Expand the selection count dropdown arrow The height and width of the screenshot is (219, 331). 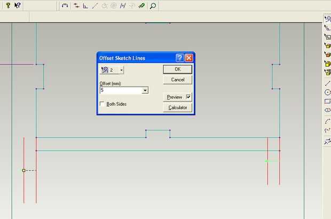122,70
